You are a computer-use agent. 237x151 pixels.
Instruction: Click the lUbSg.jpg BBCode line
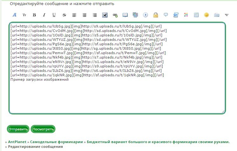(86, 26)
